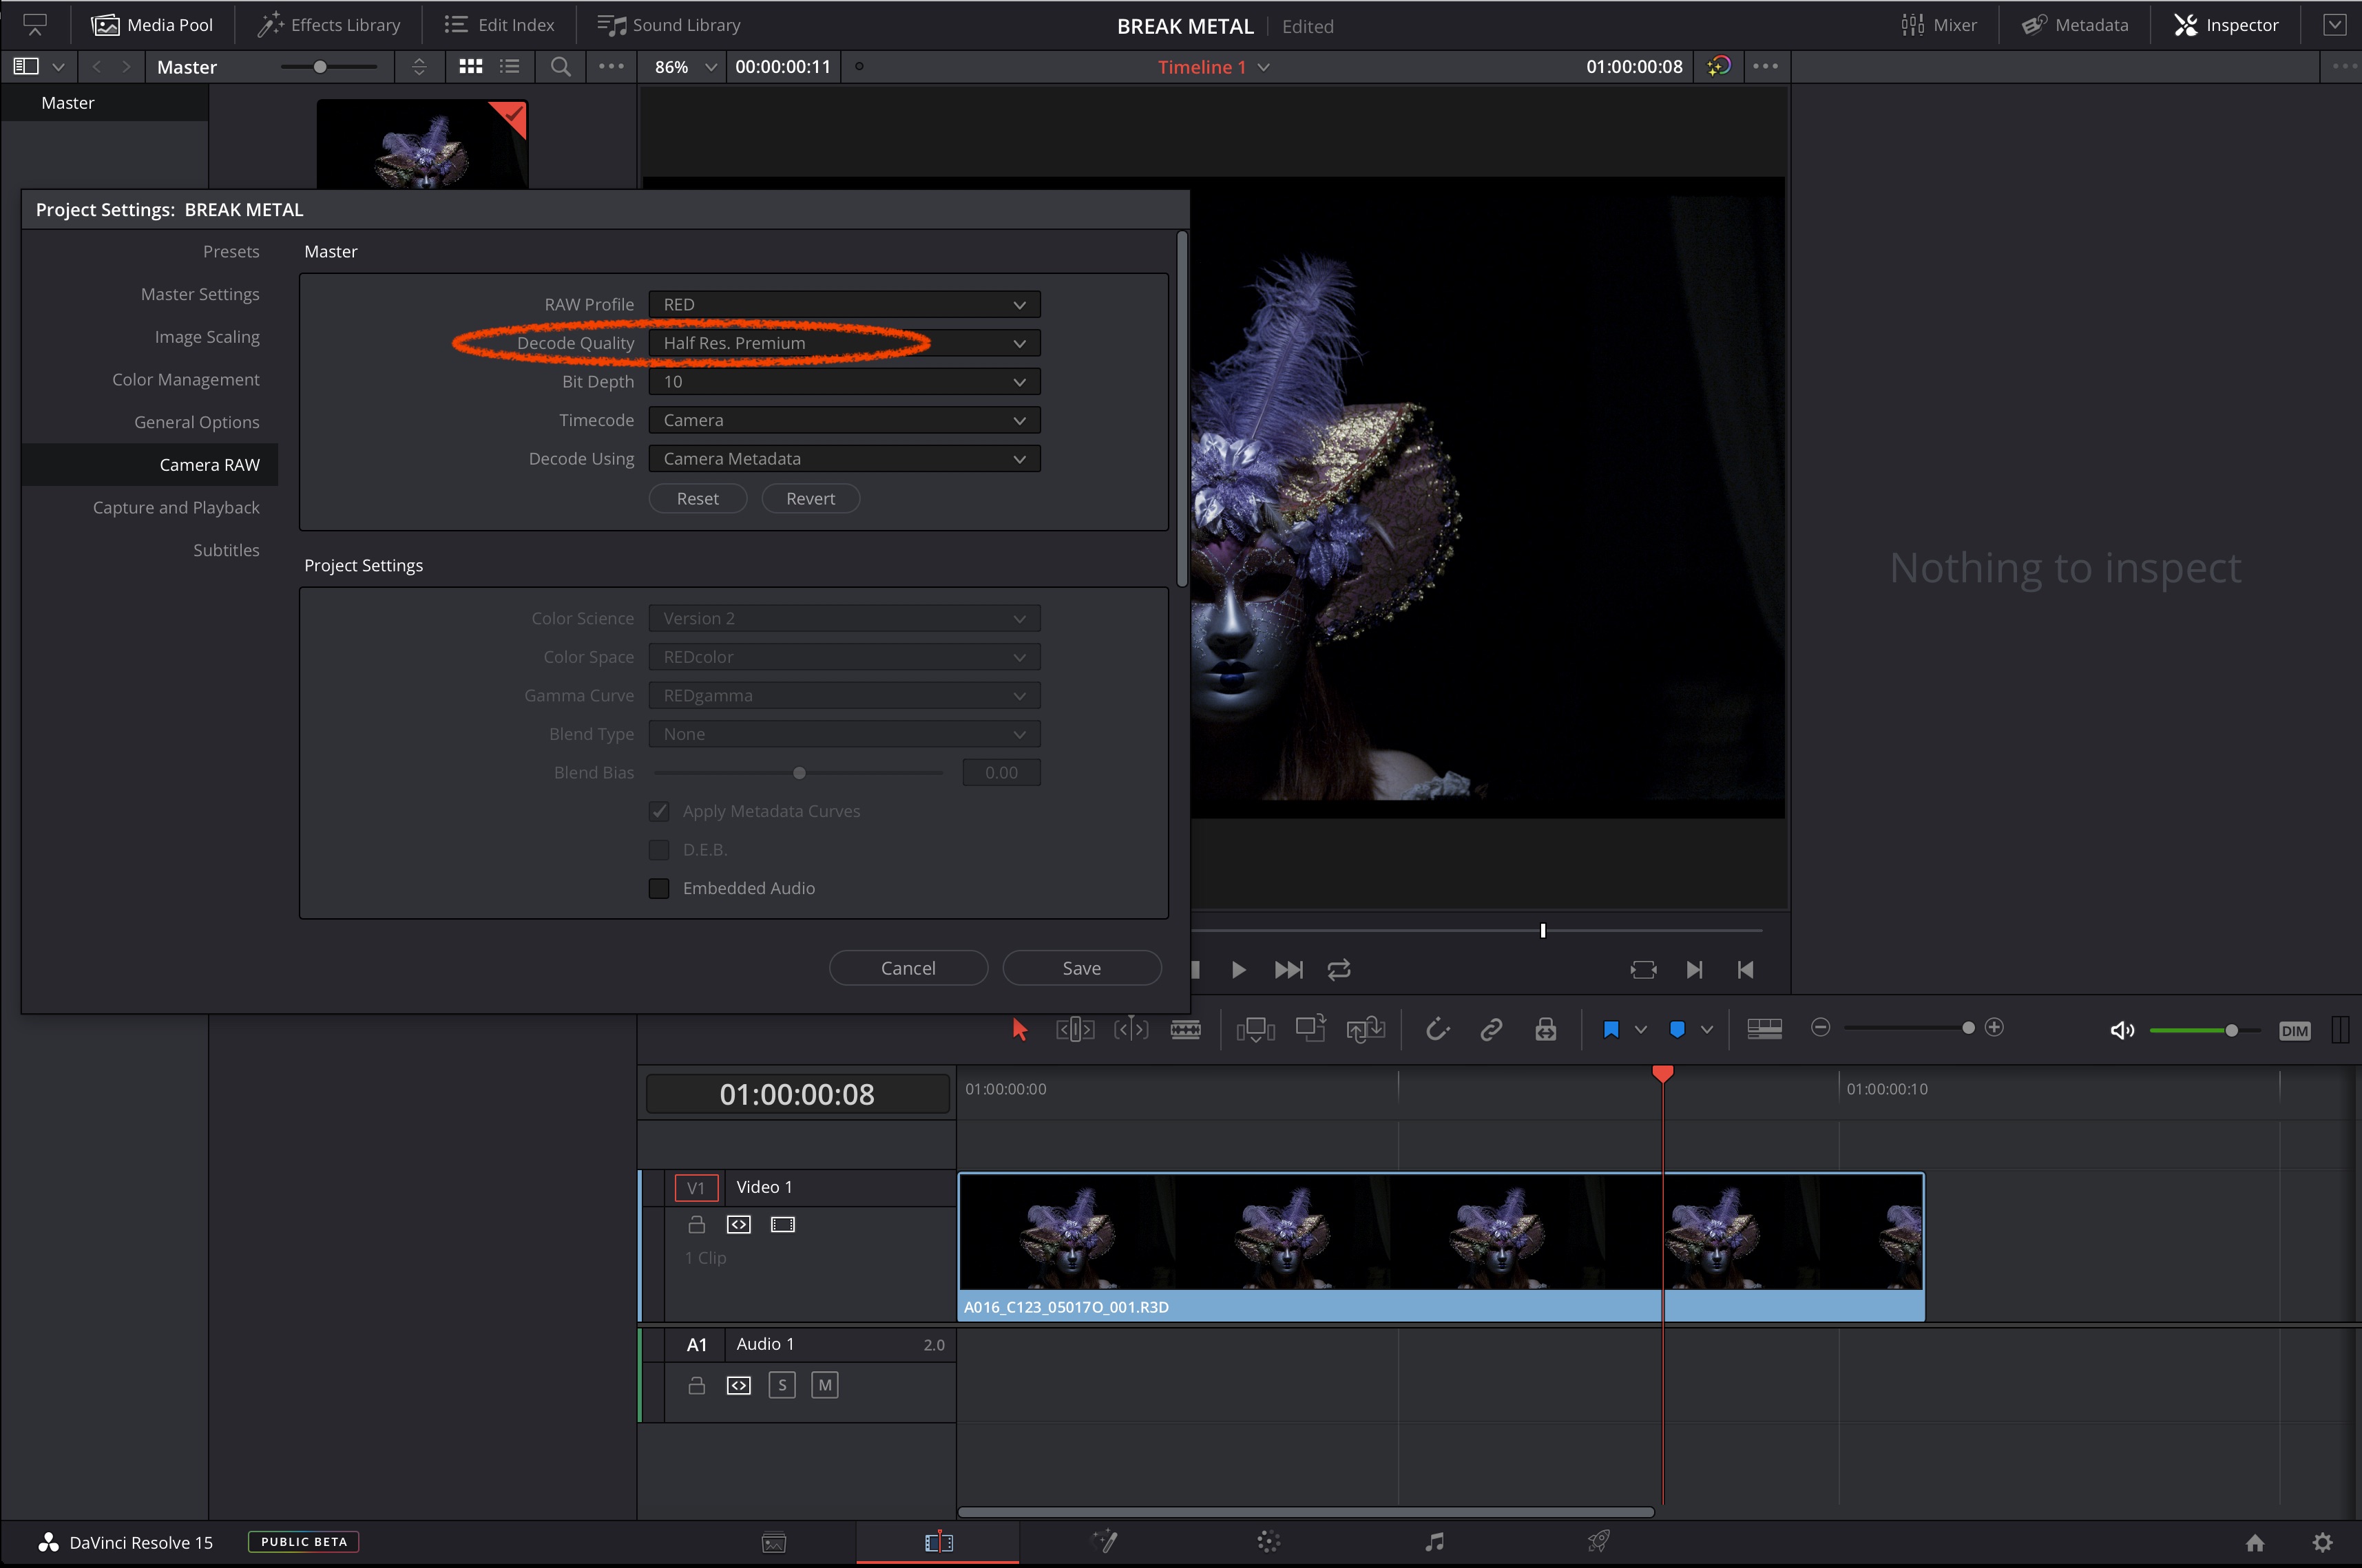Open the Fairlight page music icon
The width and height of the screenshot is (2362, 1568).
[x=1434, y=1542]
